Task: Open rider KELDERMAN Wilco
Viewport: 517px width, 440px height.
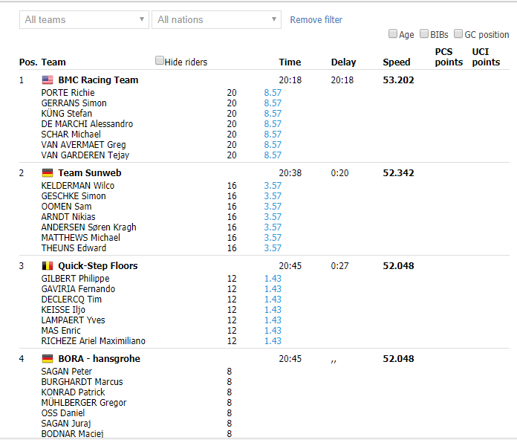Action: pos(78,186)
